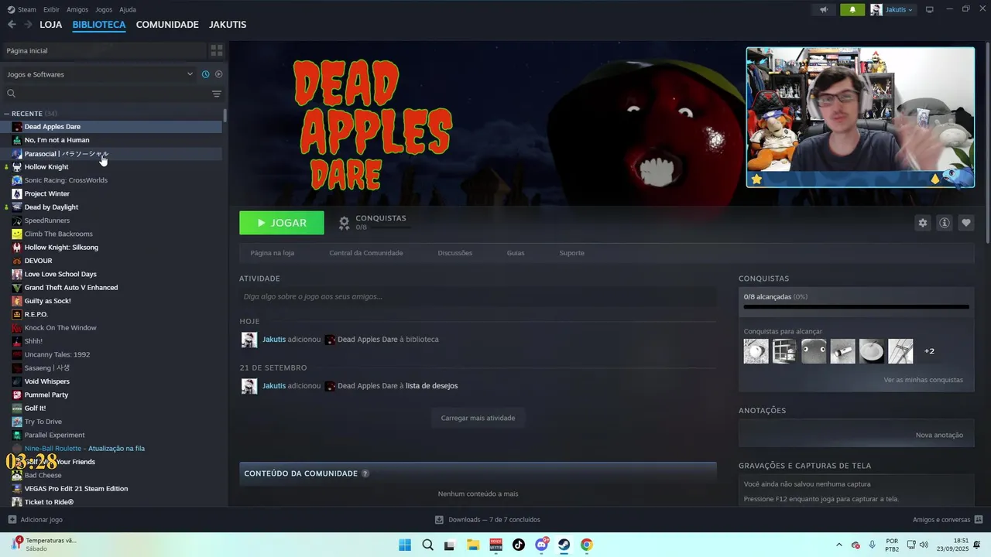Go forward with the right arrow navigation icon

[x=28, y=25]
